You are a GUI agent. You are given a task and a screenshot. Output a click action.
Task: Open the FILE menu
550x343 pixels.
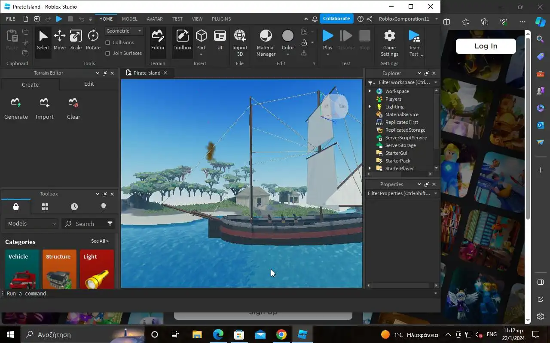(x=11, y=19)
